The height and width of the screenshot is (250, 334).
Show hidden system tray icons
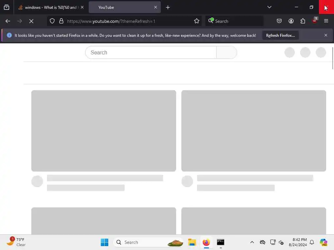[252, 242]
